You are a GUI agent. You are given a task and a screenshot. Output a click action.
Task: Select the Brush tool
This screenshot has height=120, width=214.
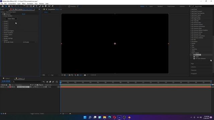40,6
